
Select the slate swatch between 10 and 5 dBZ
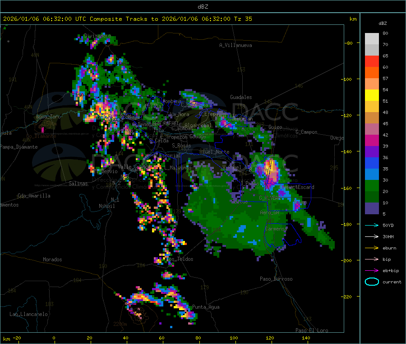[372, 208]
